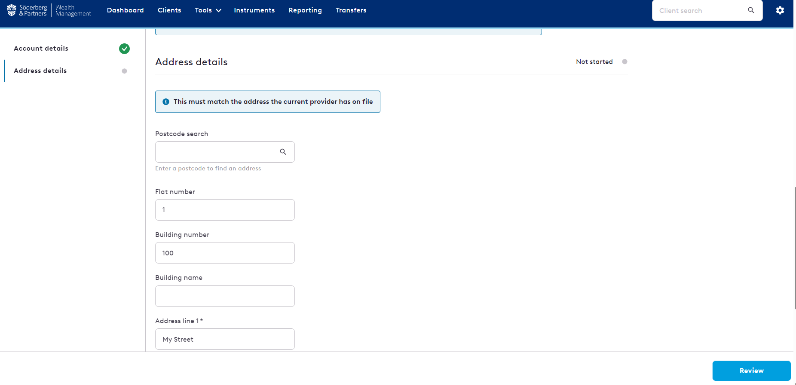This screenshot has height=385, width=796.
Task: Select Account details in sidebar
Action: pyautogui.click(x=41, y=49)
